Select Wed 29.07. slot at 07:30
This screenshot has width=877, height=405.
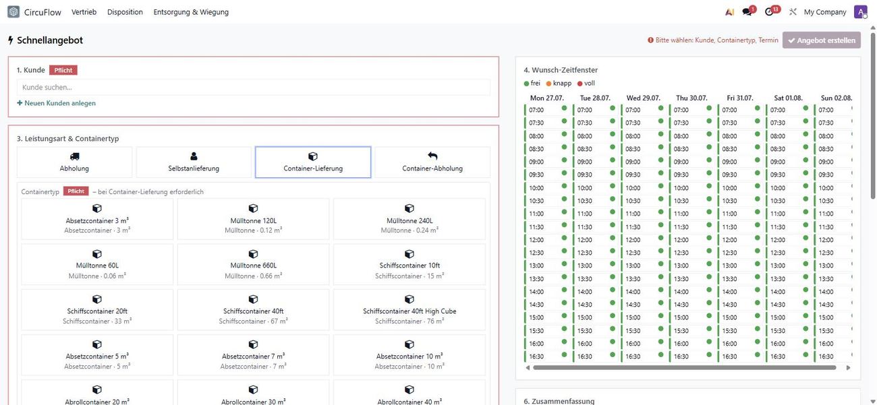coord(644,123)
